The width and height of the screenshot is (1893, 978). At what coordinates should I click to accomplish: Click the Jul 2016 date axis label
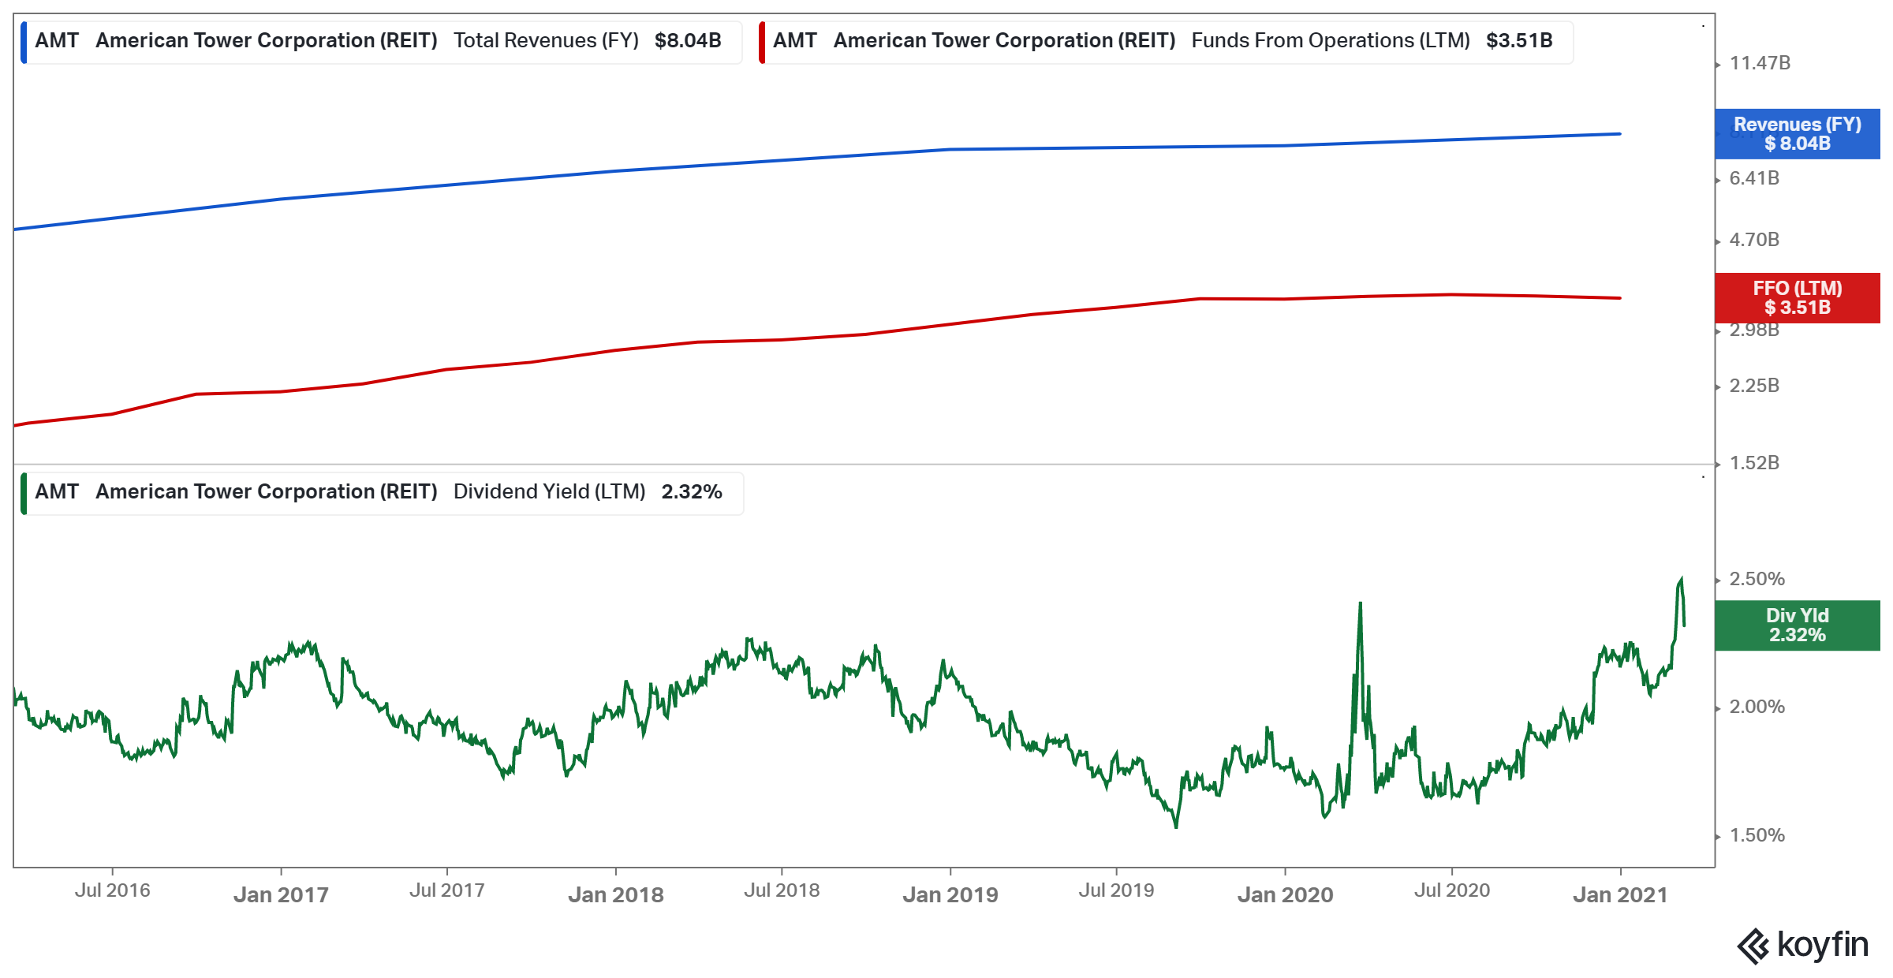tap(112, 890)
